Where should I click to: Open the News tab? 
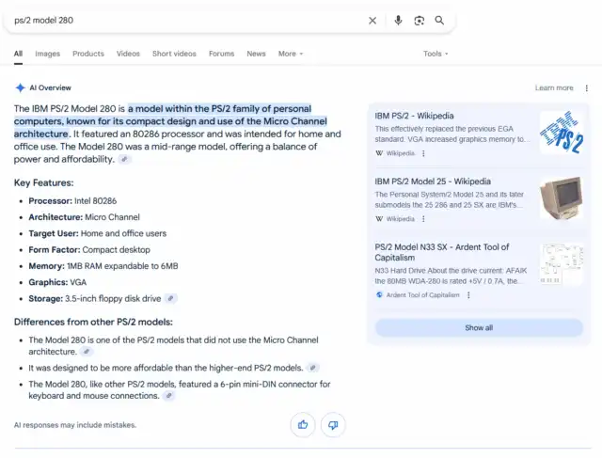(256, 54)
